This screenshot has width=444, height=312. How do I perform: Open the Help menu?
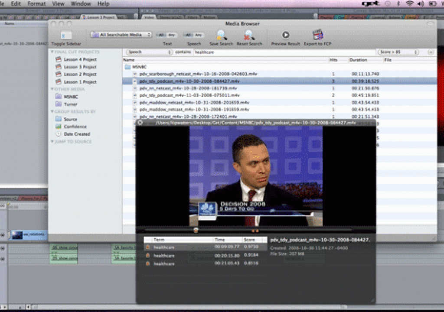pos(103,3)
